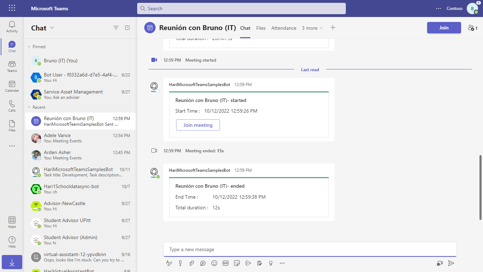This screenshot has height=272, width=483.
Task: Add a tab with the plus icon
Action: pos(333,28)
